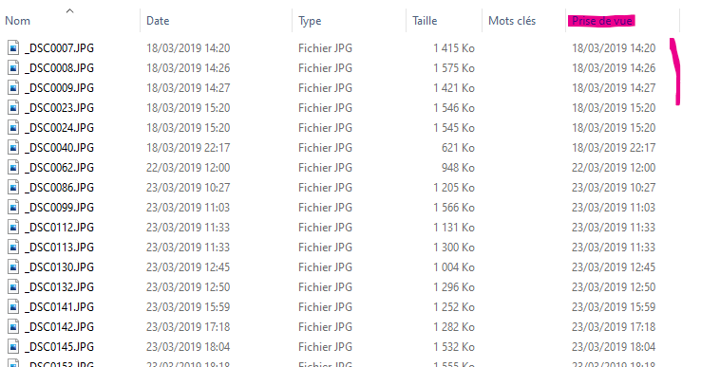Click the Mots clés column header

(512, 21)
